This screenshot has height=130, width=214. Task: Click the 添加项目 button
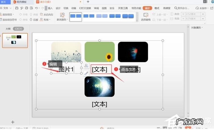(7, 15)
